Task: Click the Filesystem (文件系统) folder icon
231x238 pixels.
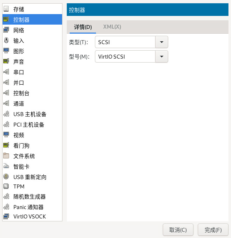Action: coord(6,156)
